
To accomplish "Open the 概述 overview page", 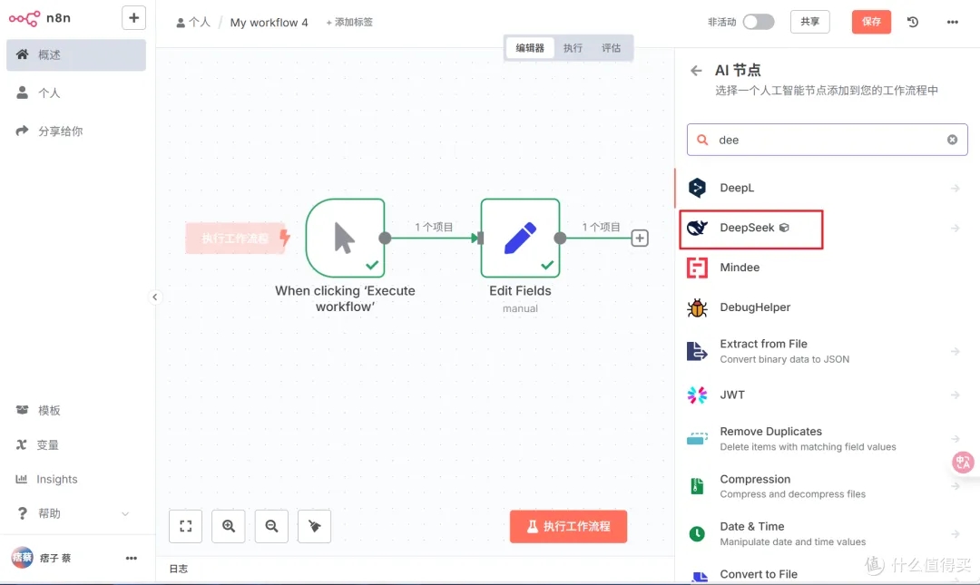I will (76, 55).
